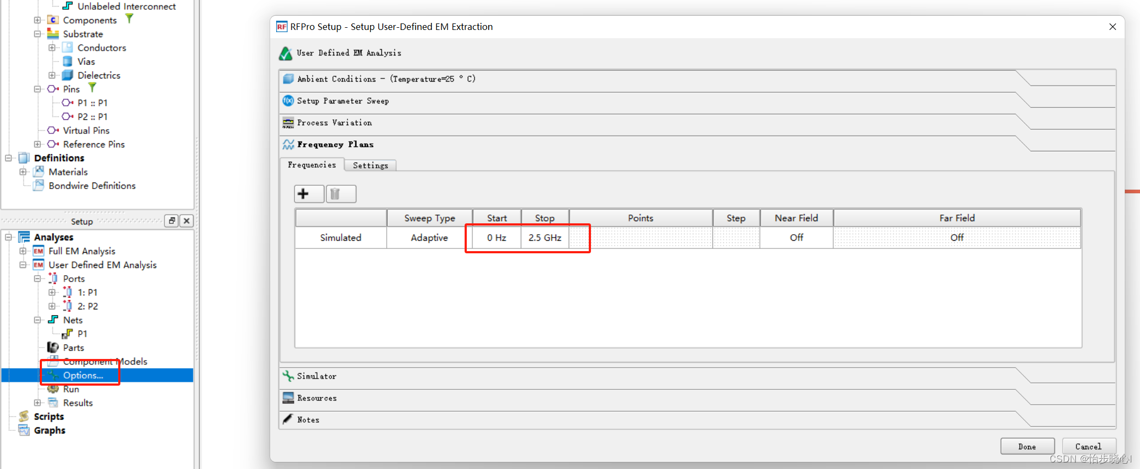Click the add frequency plan plus button
The height and width of the screenshot is (469, 1140).
click(x=309, y=194)
